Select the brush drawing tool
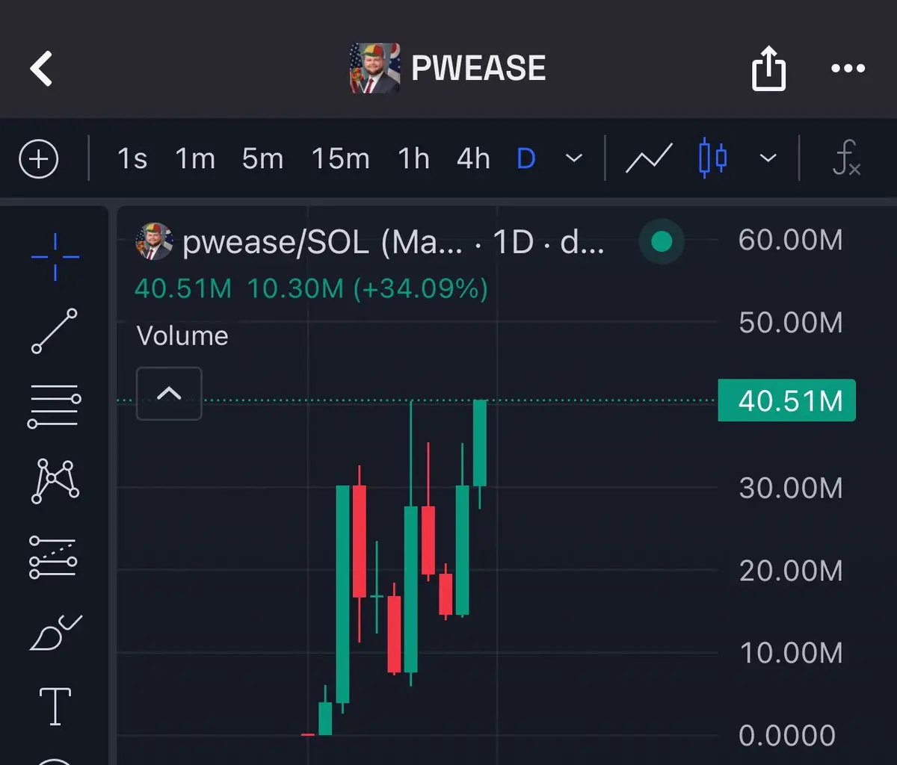The width and height of the screenshot is (897, 765). coord(55,632)
